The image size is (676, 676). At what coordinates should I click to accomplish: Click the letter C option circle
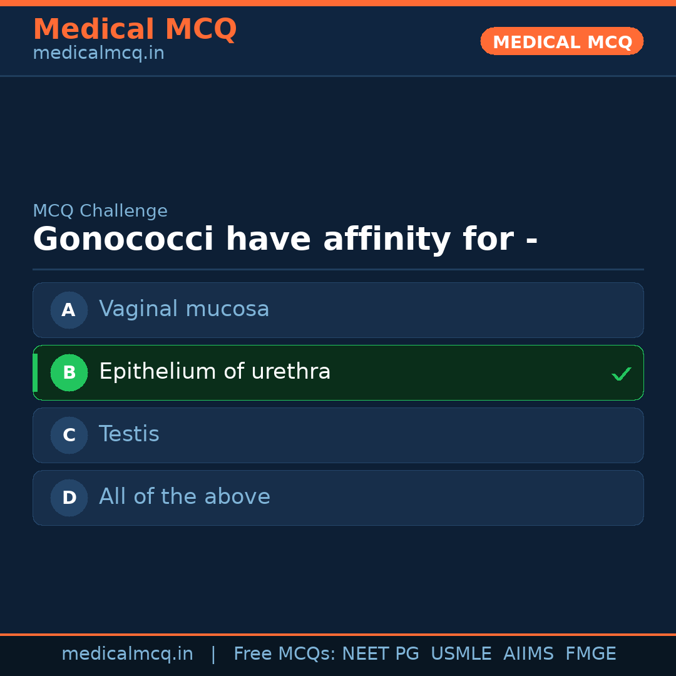tap(69, 435)
